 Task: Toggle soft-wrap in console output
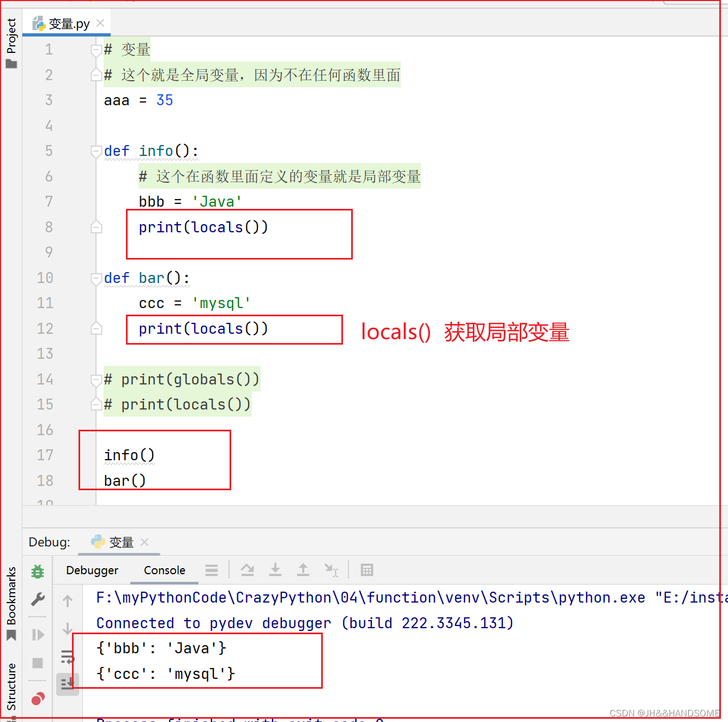click(x=68, y=657)
